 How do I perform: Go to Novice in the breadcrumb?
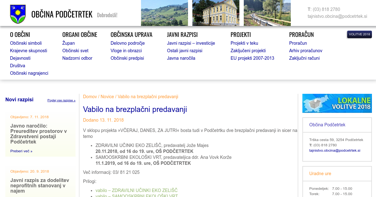pos(107,97)
